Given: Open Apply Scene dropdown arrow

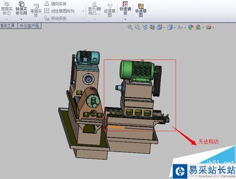Looking at the screenshot, I should (202, 28).
